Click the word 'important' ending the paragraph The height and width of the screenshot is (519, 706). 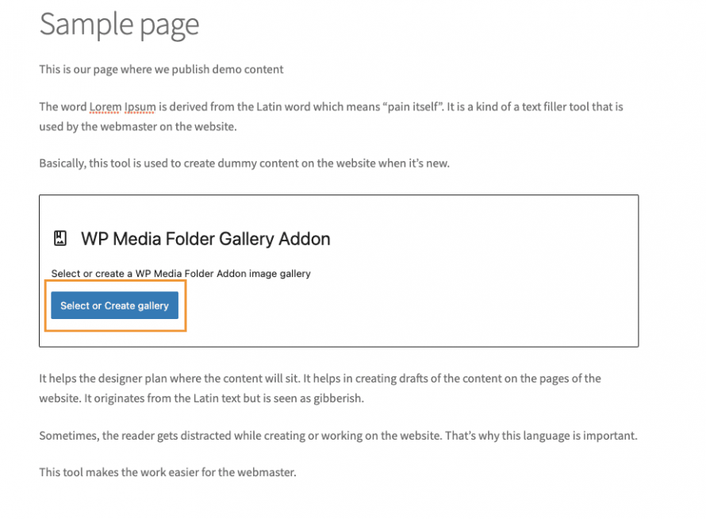pyautogui.click(x=611, y=436)
